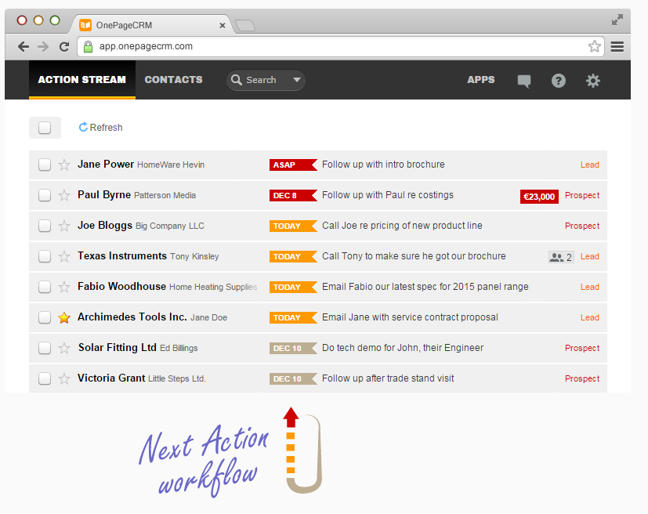Click the green padlock icon
The width and height of the screenshot is (648, 514).
[88, 46]
